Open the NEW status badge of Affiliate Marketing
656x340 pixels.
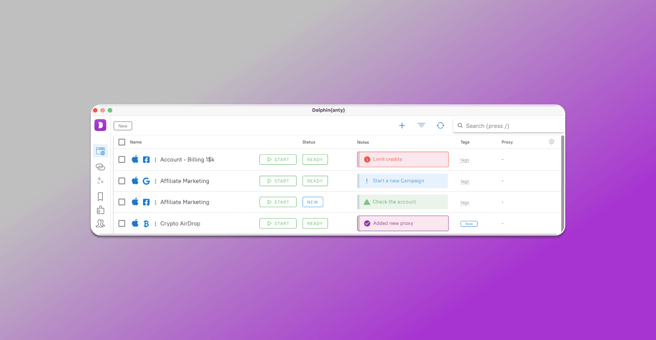click(x=313, y=202)
